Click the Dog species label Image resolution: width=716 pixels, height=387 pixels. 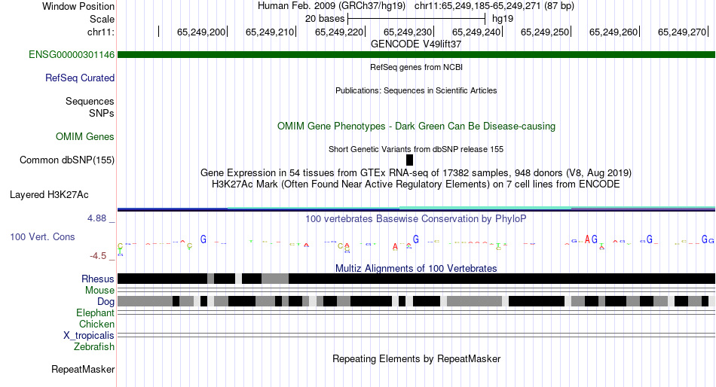pyautogui.click(x=106, y=302)
